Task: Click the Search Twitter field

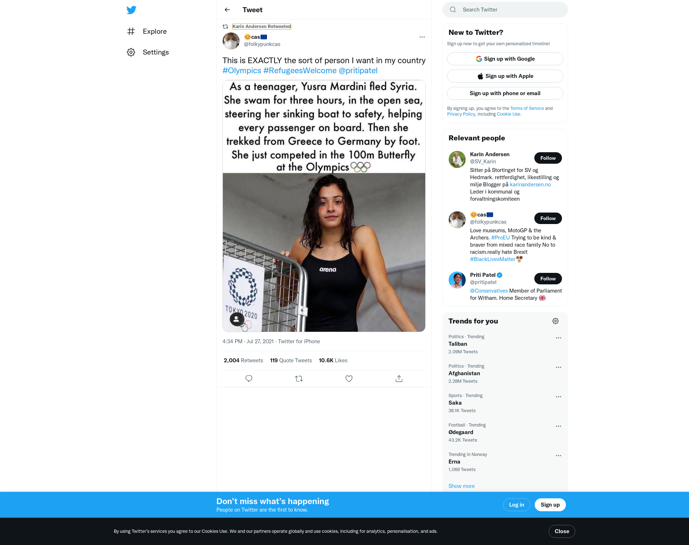Action: coord(505,10)
